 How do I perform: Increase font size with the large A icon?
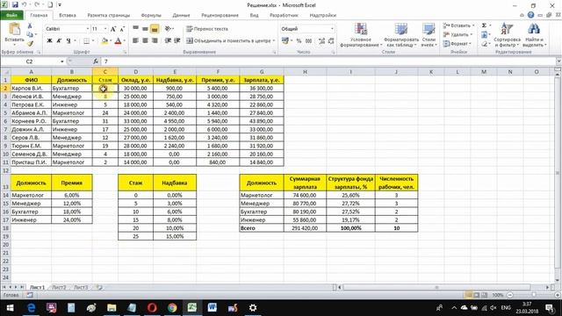pyautogui.click(x=113, y=29)
